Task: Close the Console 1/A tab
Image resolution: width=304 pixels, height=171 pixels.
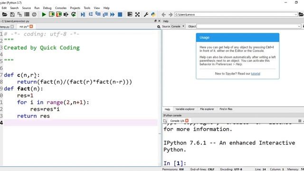Action: tap(187, 121)
